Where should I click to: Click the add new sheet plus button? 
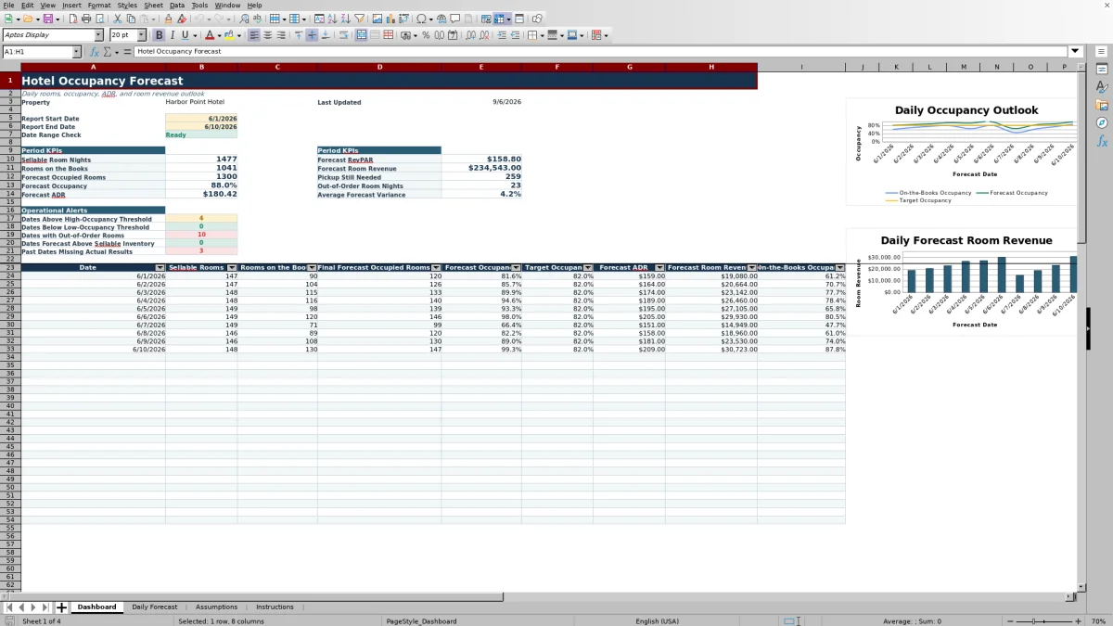[61, 607]
